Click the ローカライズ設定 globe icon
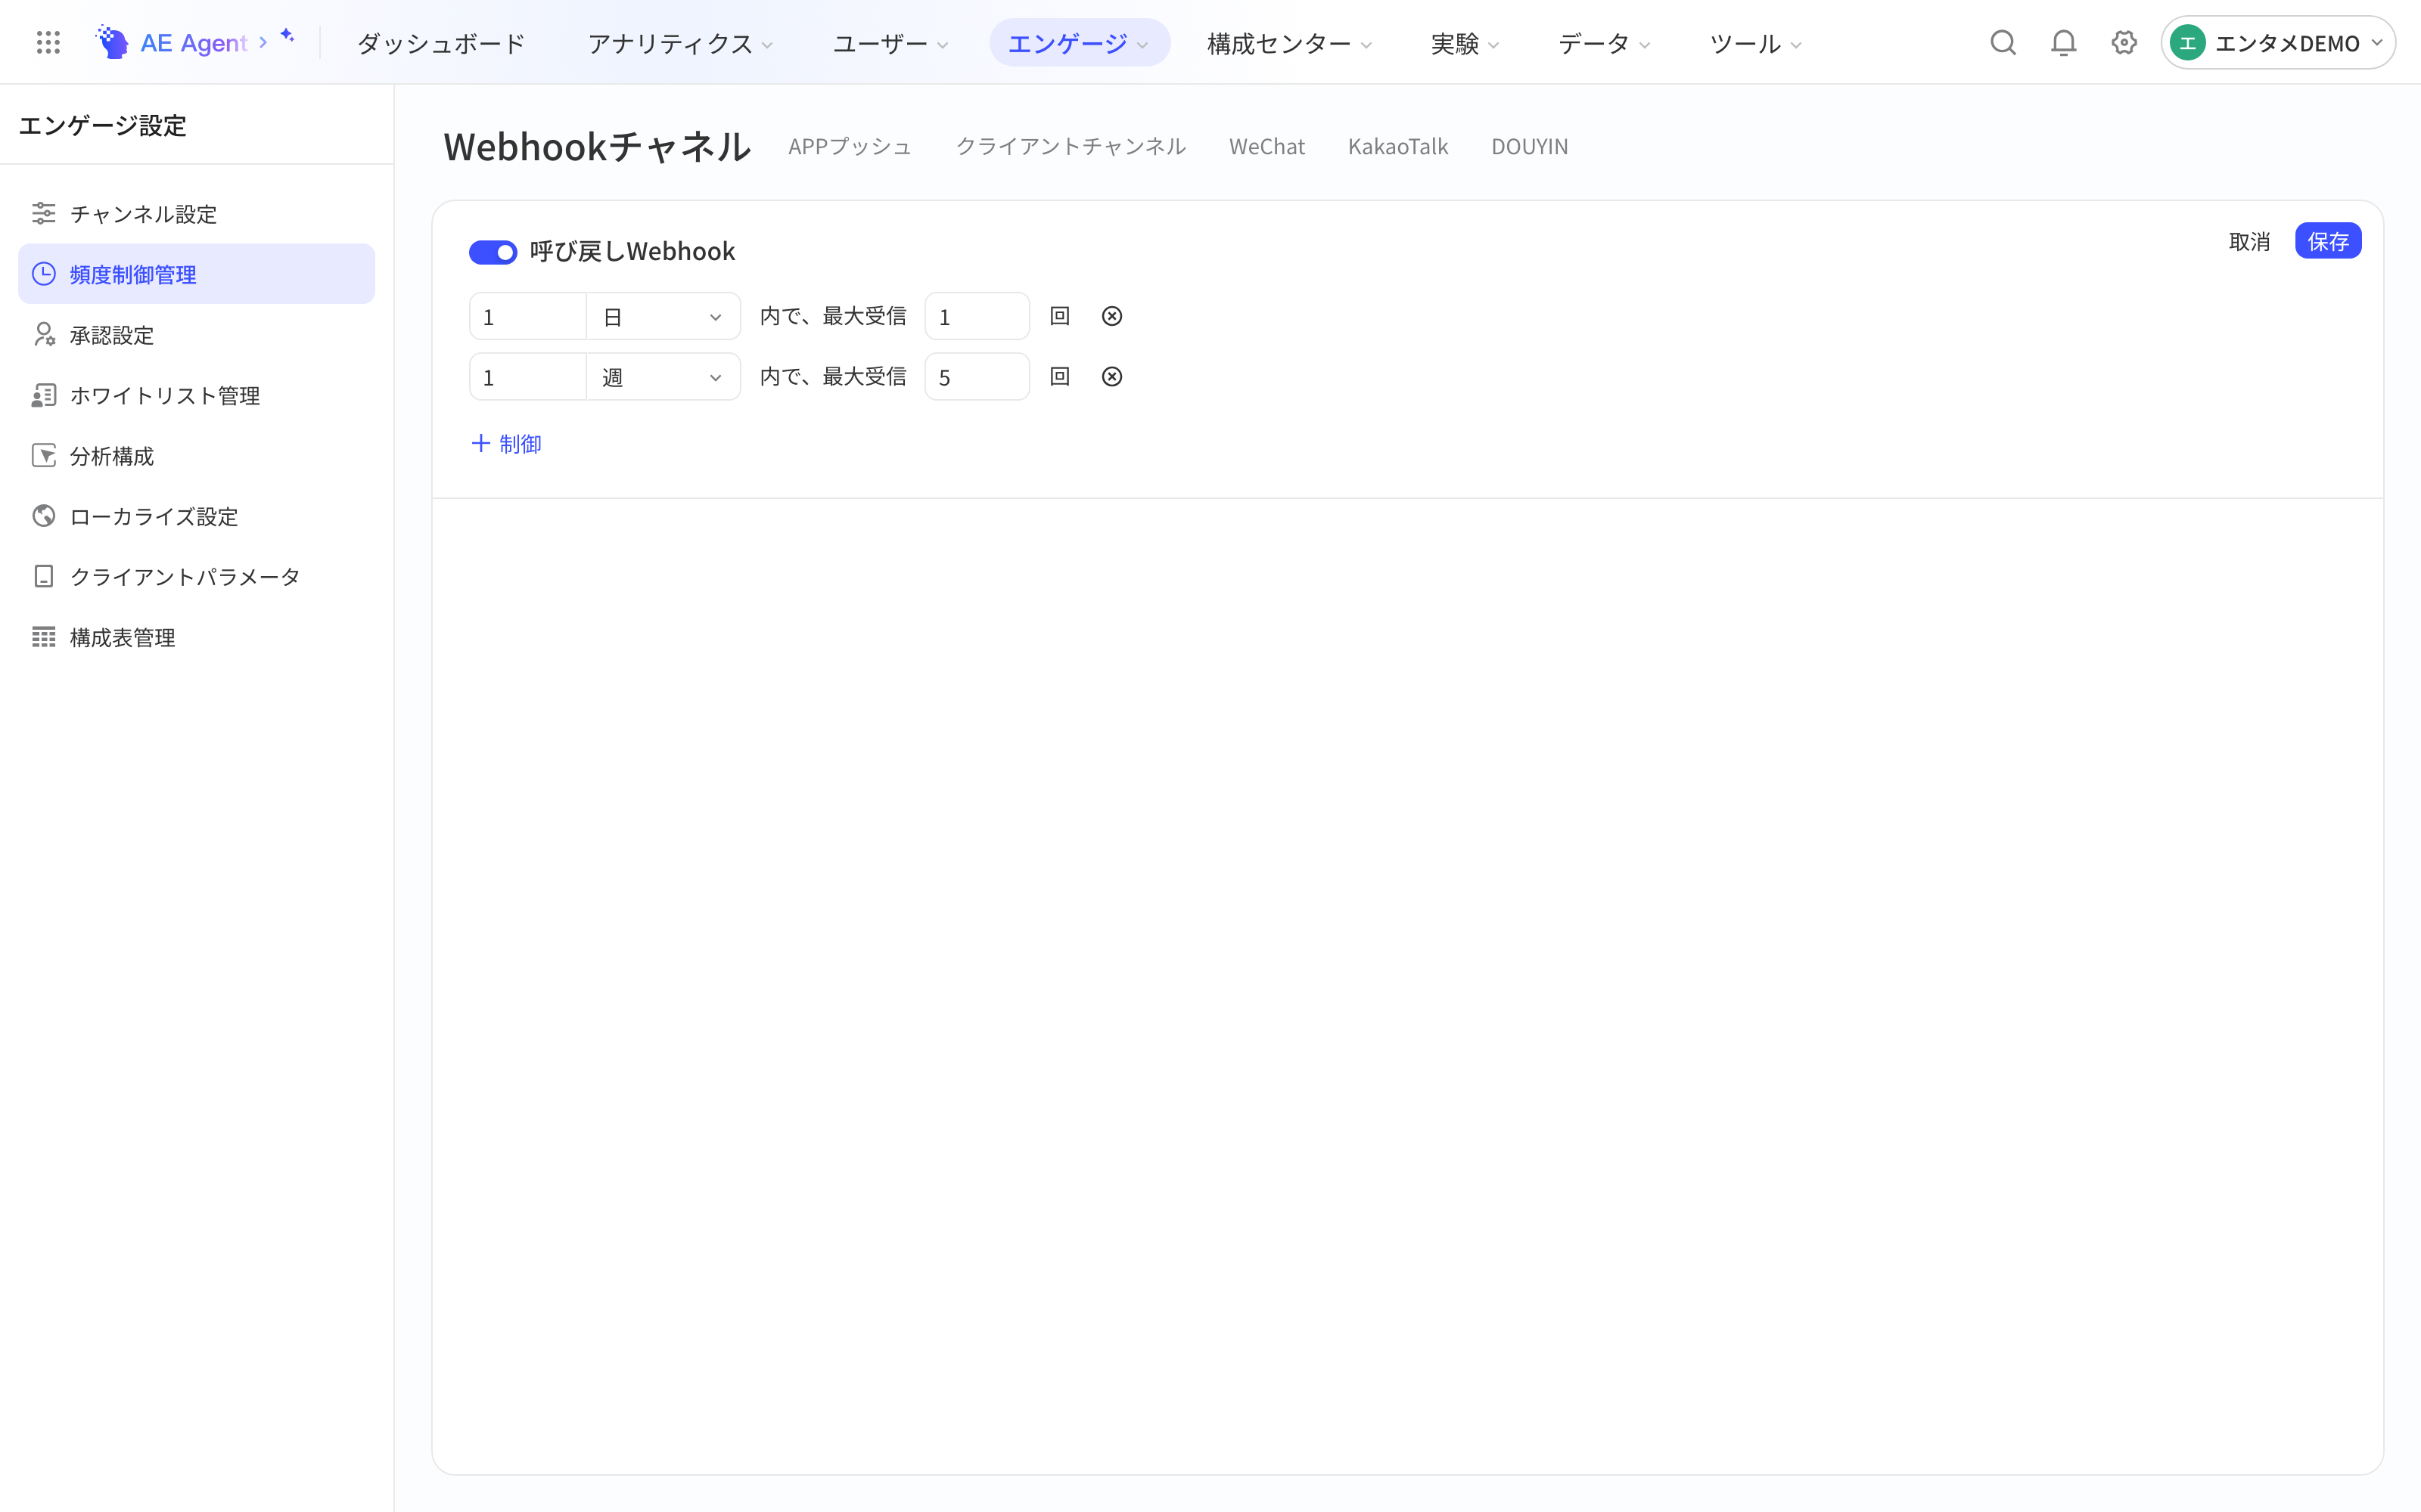The height and width of the screenshot is (1512, 2421). click(x=44, y=516)
